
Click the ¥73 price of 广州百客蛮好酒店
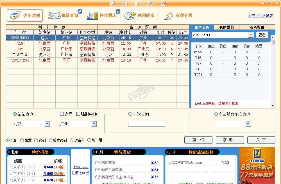click(x=155, y=177)
